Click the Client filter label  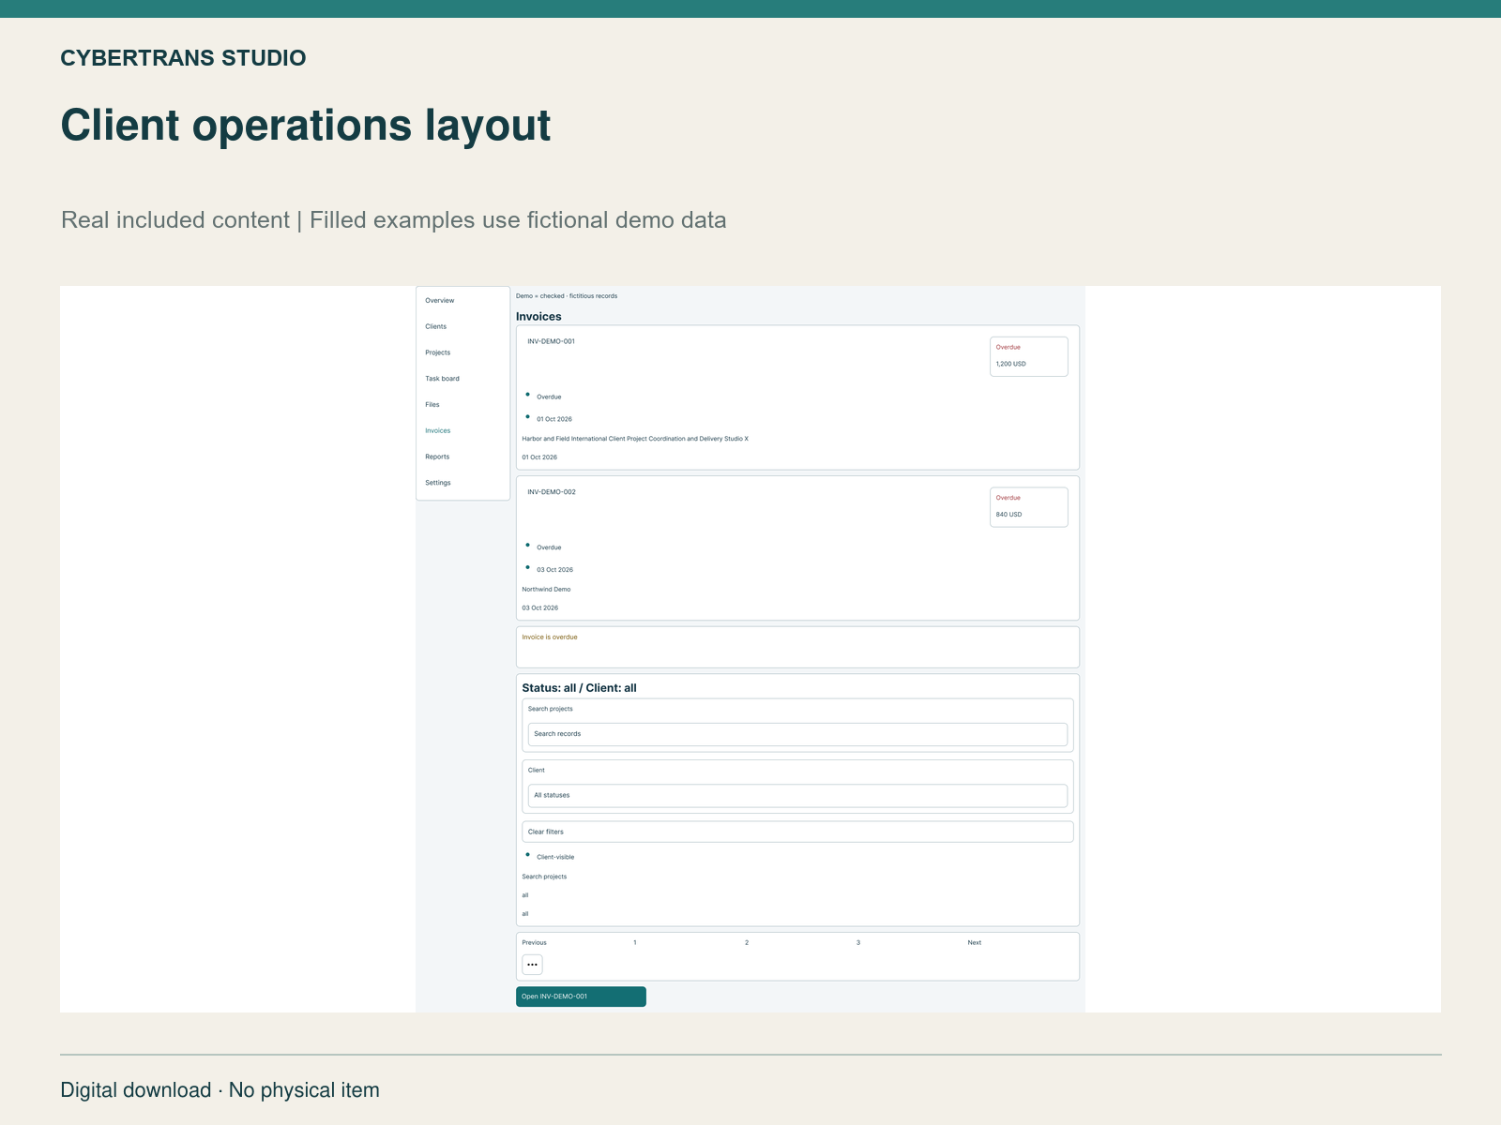click(536, 771)
